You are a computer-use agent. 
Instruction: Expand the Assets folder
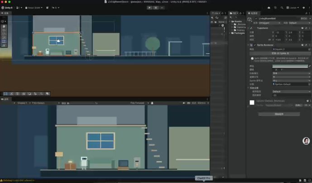230,21
